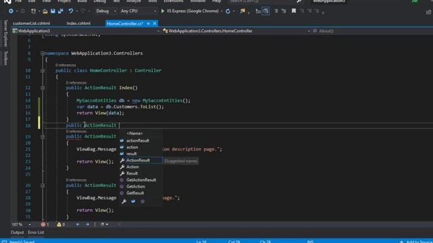Open the Error List panel tab

point(36,232)
